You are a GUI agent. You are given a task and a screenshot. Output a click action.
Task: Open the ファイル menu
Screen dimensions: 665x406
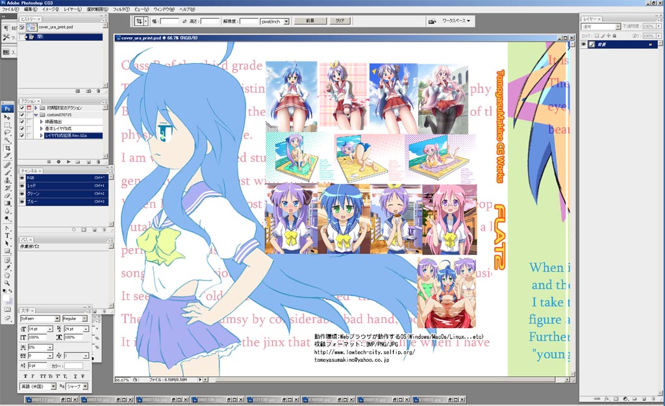pyautogui.click(x=10, y=9)
